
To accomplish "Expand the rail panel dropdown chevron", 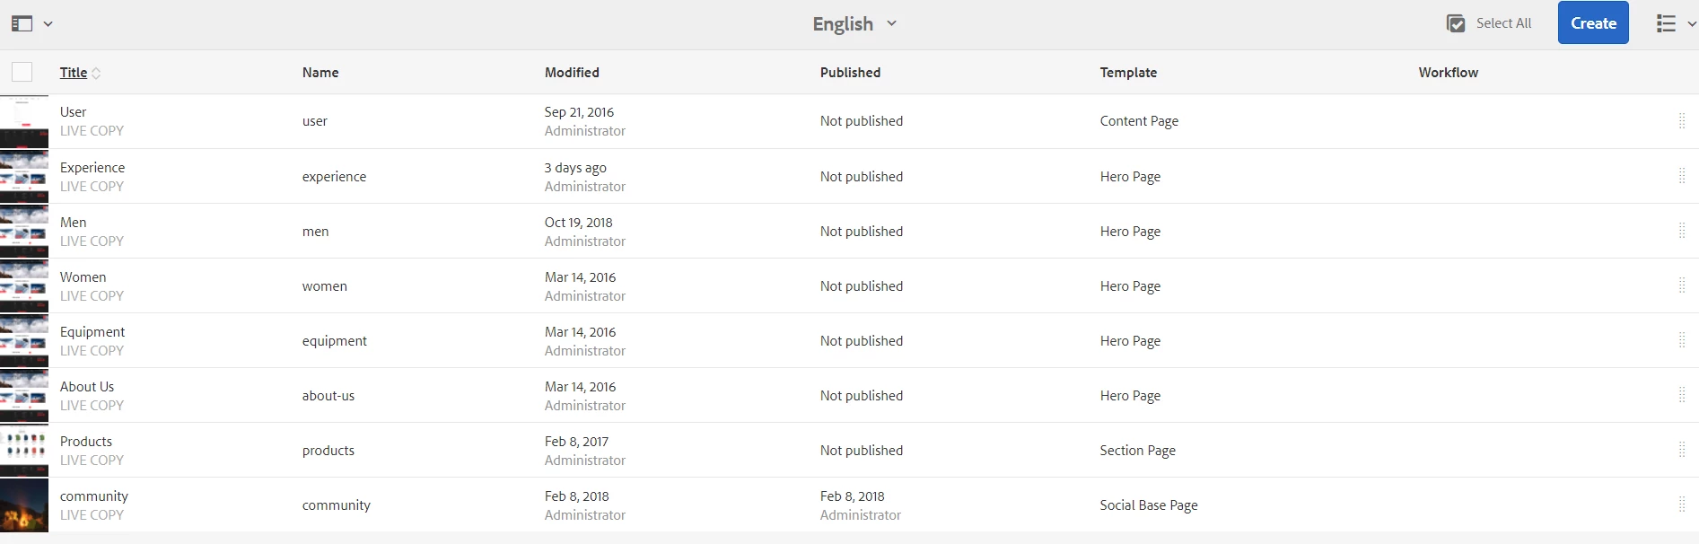I will click(x=48, y=24).
